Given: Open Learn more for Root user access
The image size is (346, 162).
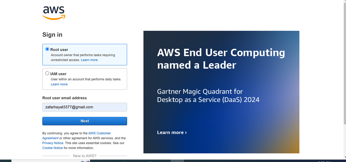Looking at the screenshot, I should point(89,60).
